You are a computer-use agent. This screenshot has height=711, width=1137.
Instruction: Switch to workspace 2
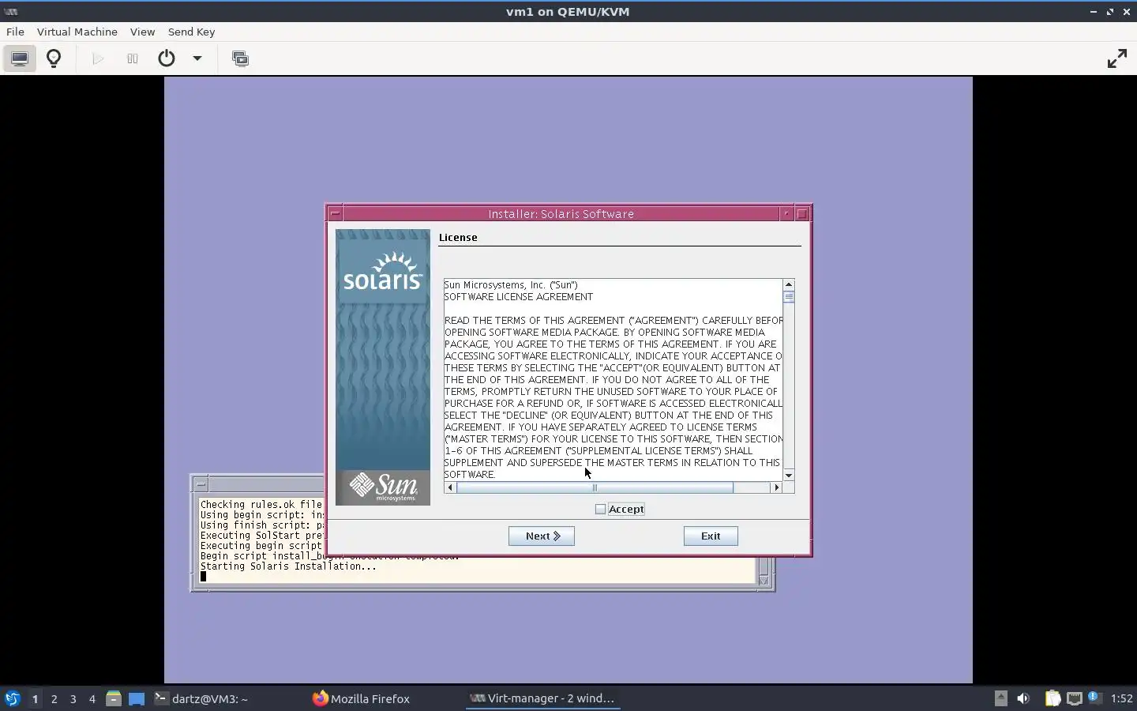point(54,698)
